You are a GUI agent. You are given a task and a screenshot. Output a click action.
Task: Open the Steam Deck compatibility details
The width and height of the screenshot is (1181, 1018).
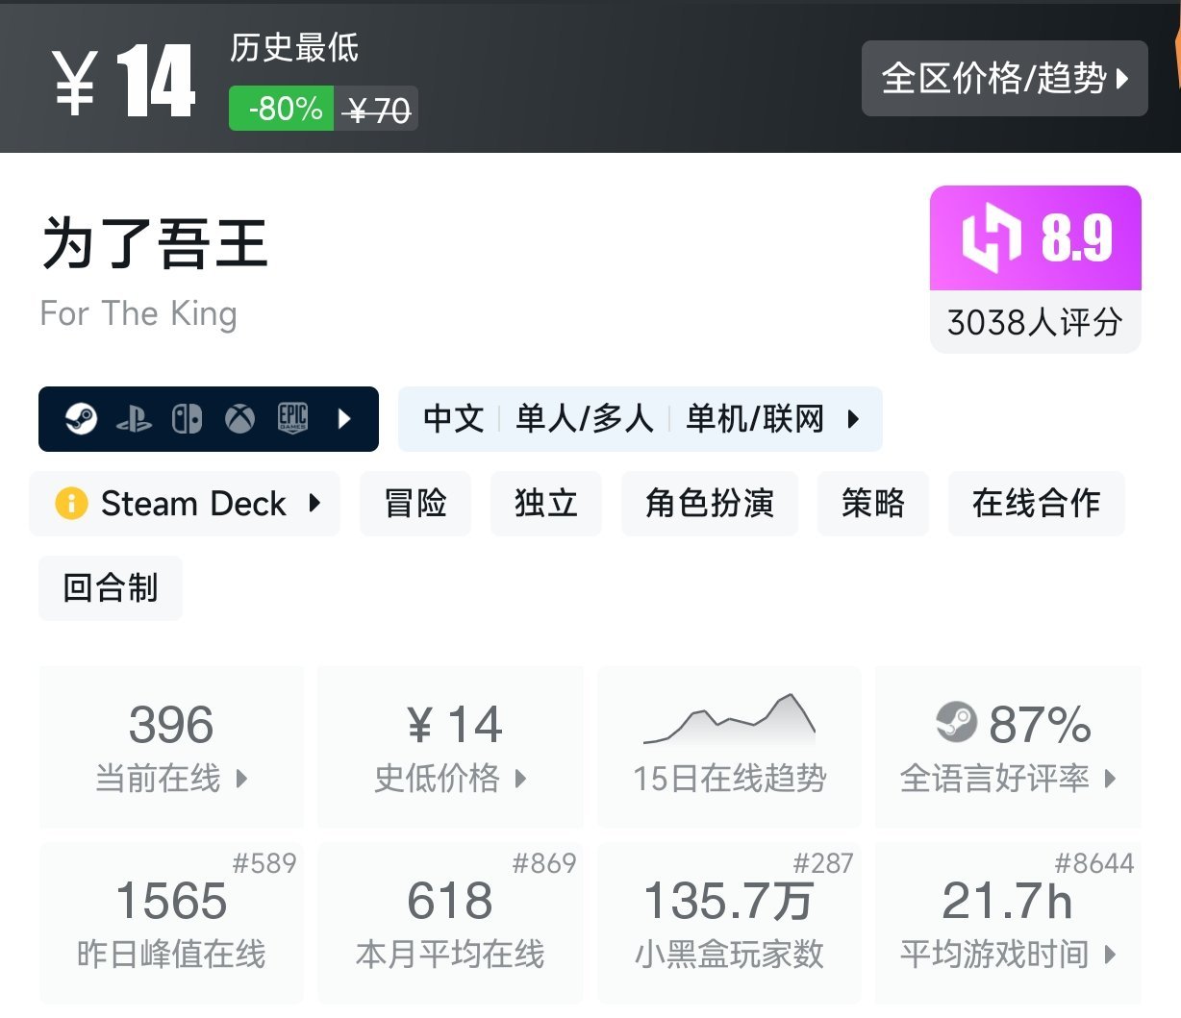click(192, 503)
